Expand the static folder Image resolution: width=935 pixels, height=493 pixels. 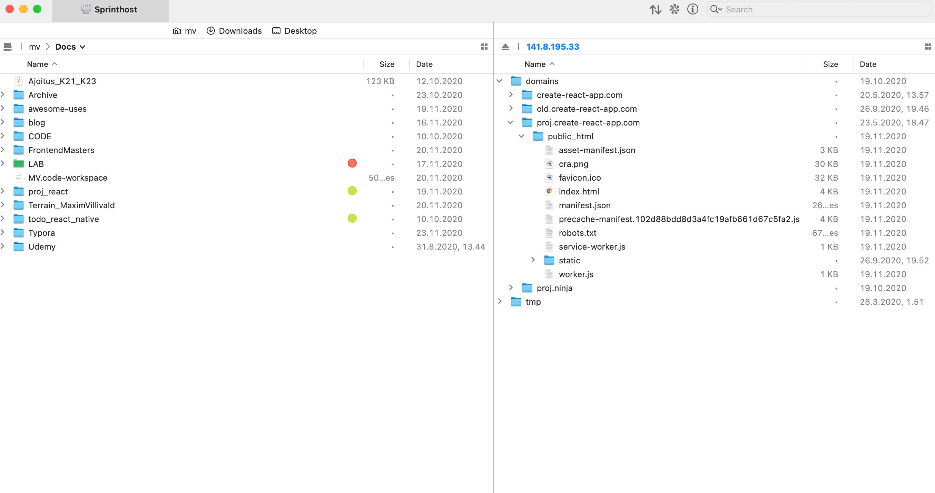point(533,260)
